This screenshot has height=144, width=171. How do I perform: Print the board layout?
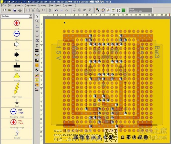click(20, 10)
